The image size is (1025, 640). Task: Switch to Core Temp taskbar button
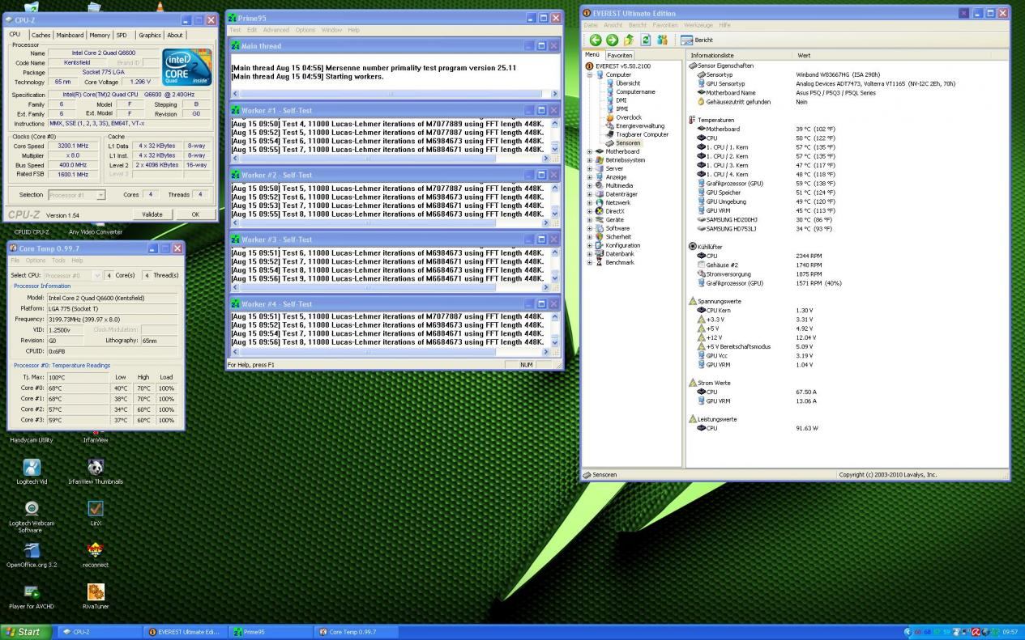[355, 632]
